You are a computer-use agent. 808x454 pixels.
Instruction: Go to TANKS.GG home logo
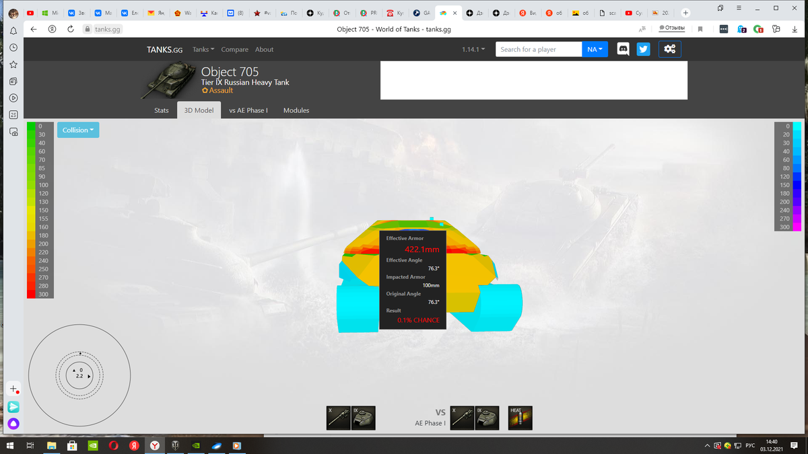pyautogui.click(x=165, y=49)
